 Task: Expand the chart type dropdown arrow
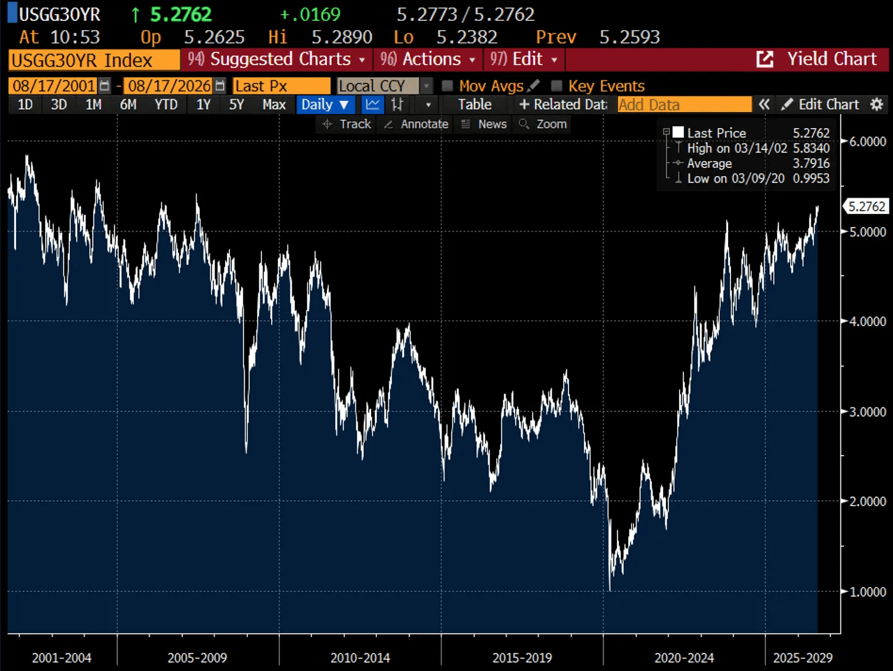tap(428, 105)
